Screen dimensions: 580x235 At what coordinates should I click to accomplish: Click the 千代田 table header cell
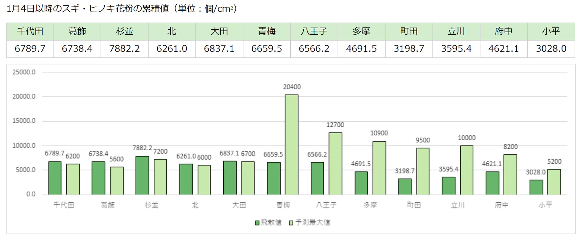click(x=30, y=32)
